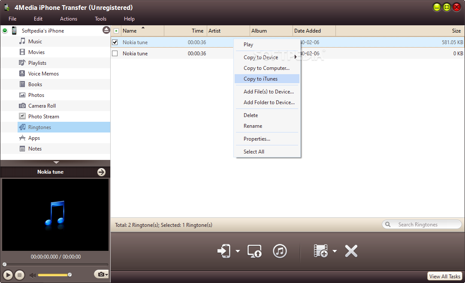Sort by the Artist column header
Screen dimensions: 465x283
(228, 31)
